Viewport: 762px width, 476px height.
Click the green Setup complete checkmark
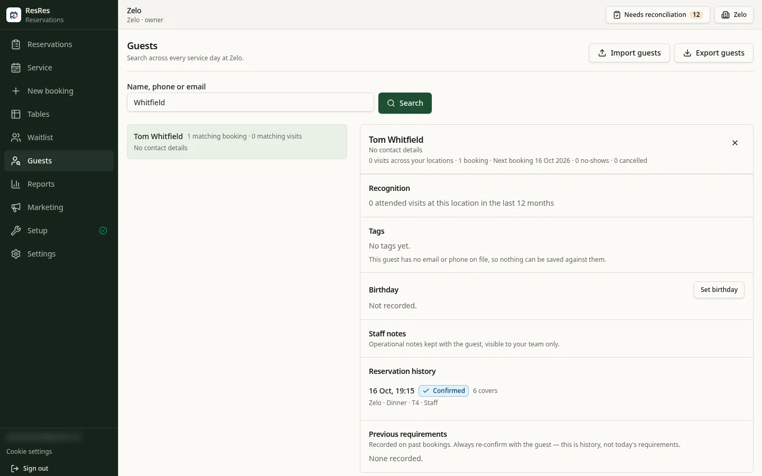(103, 231)
